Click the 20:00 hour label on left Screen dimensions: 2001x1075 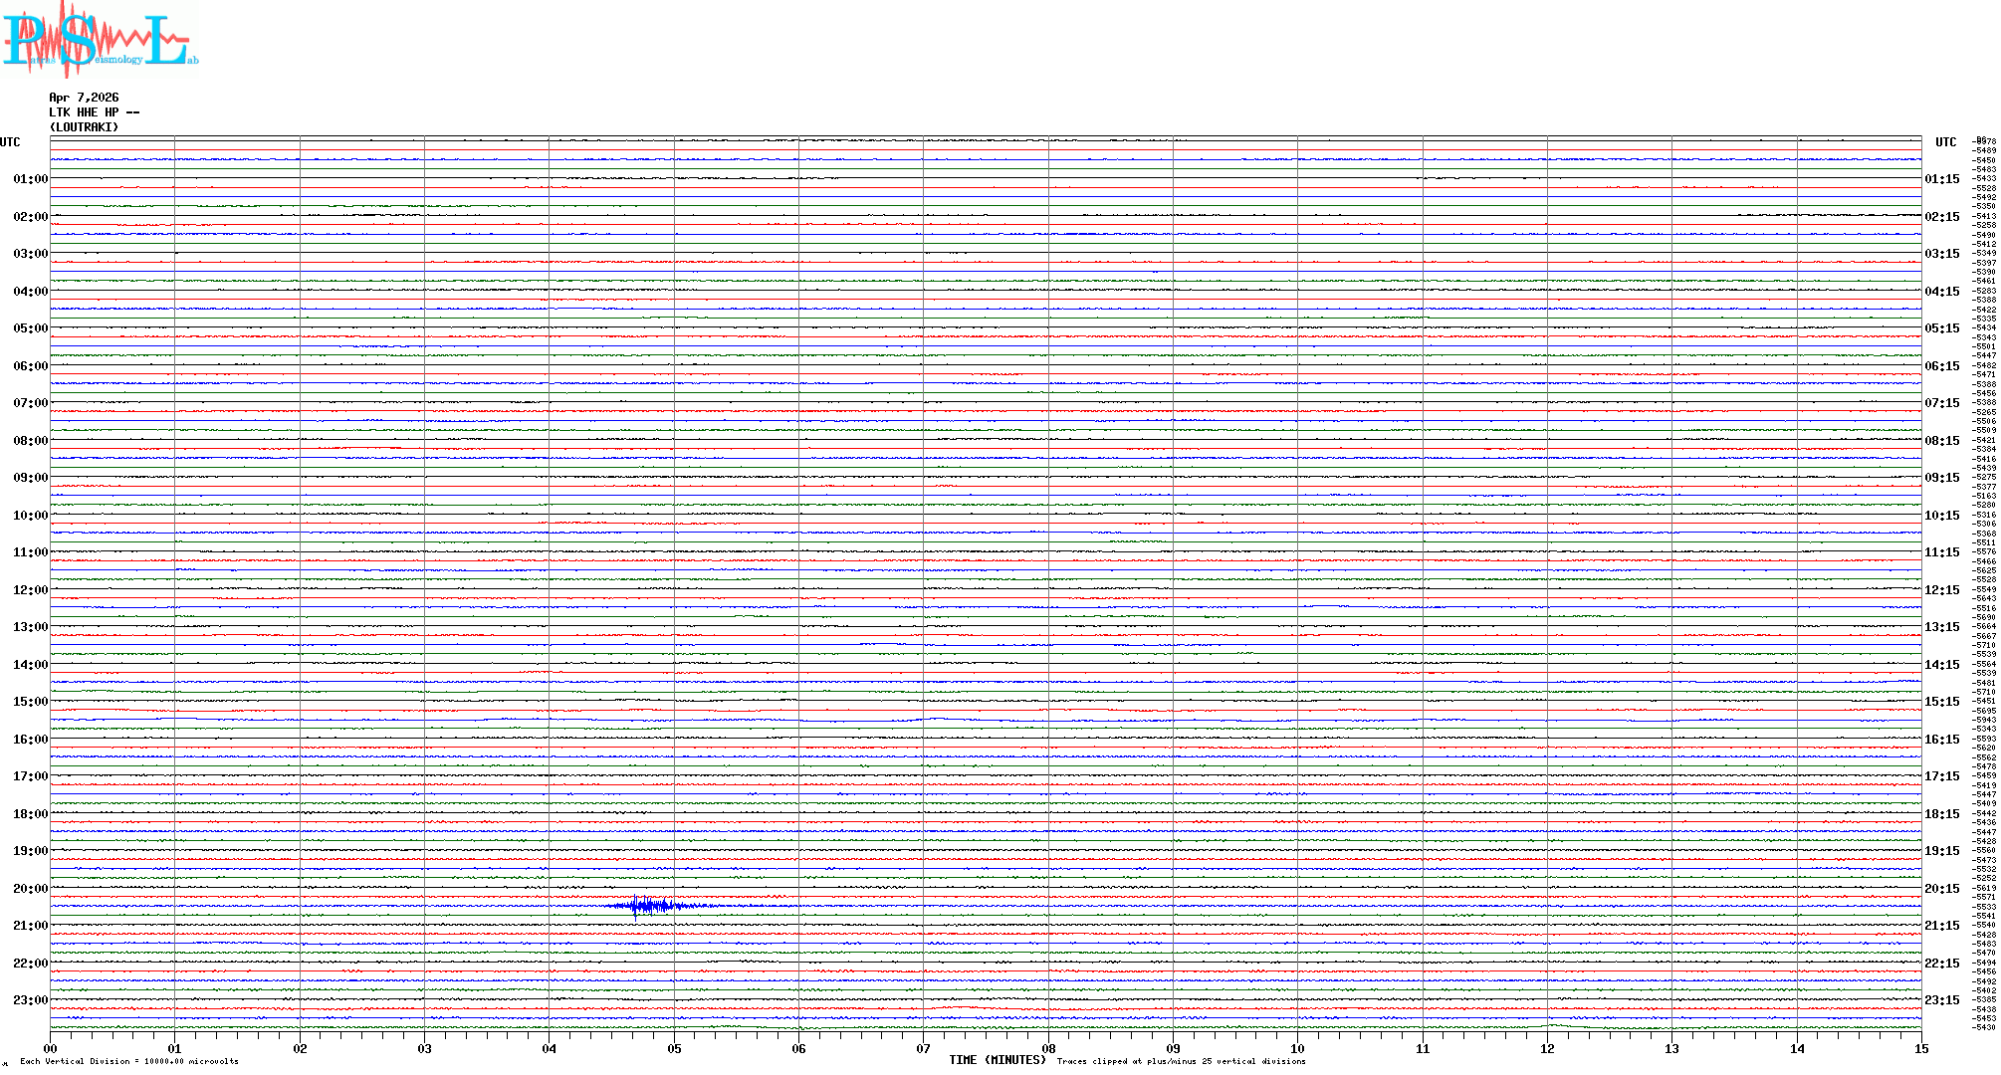[x=30, y=889]
